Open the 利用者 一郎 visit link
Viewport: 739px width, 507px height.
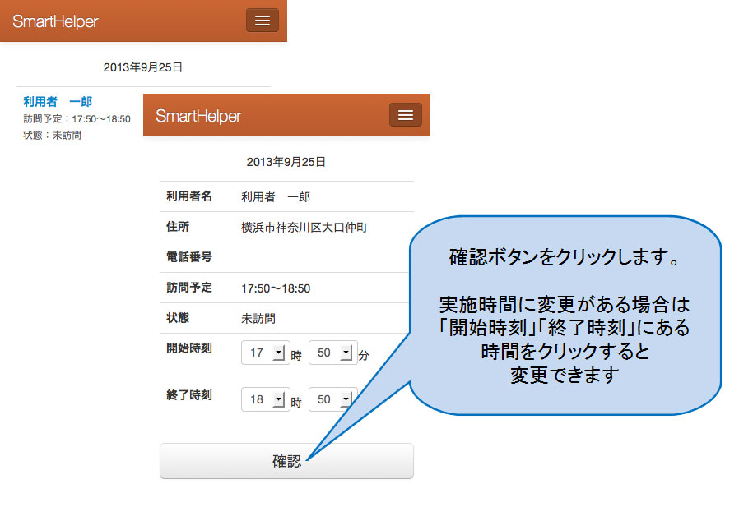coord(58,101)
